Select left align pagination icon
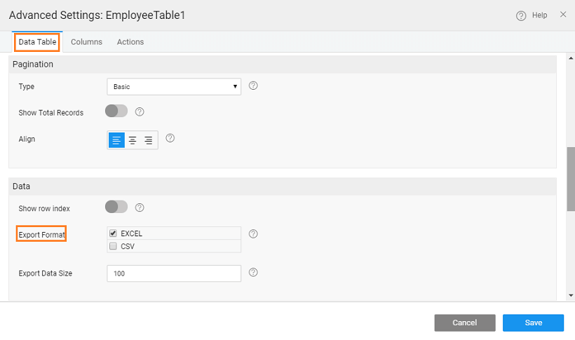This screenshot has height=340, width=575. click(x=116, y=140)
